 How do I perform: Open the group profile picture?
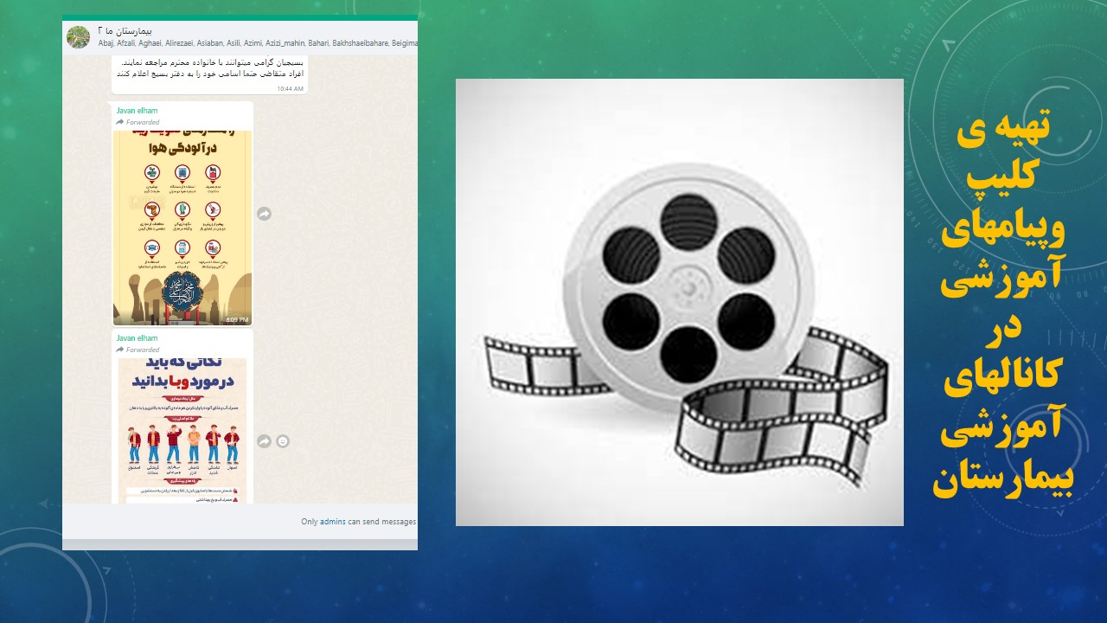pyautogui.click(x=79, y=37)
